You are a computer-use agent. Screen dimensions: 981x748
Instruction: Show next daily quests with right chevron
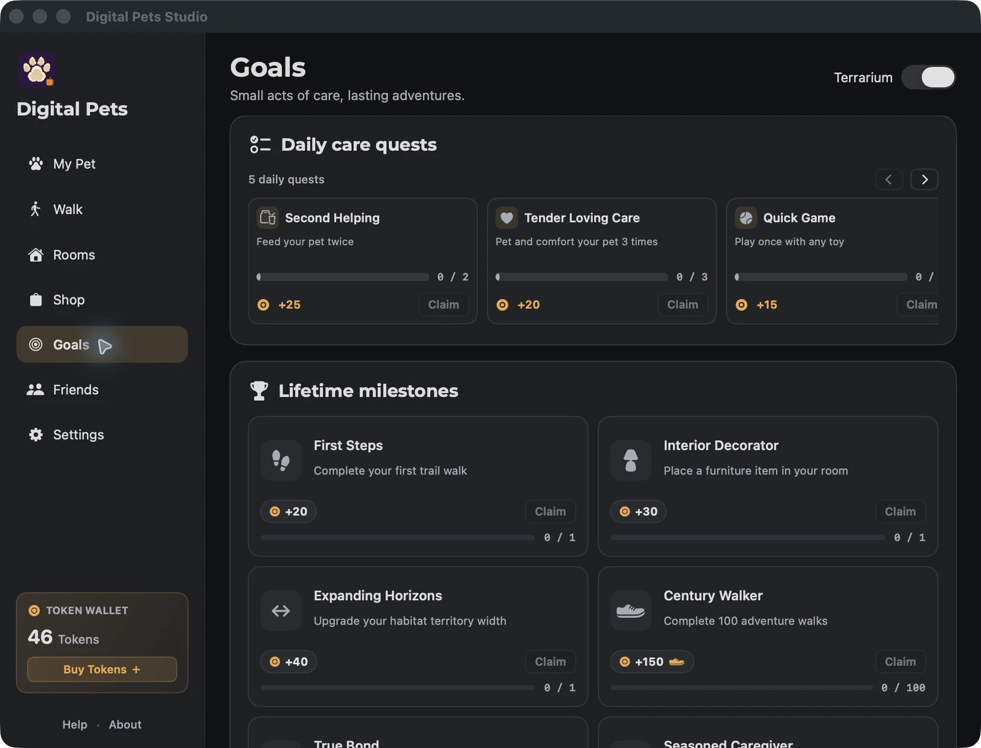pos(924,180)
